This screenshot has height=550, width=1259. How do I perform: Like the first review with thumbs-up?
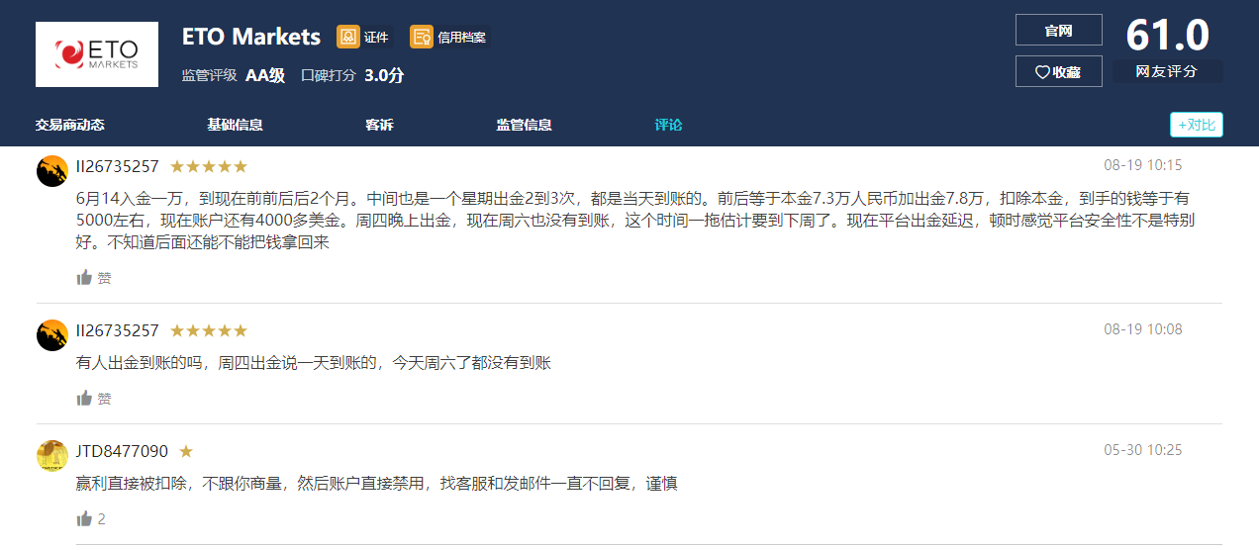(85, 278)
